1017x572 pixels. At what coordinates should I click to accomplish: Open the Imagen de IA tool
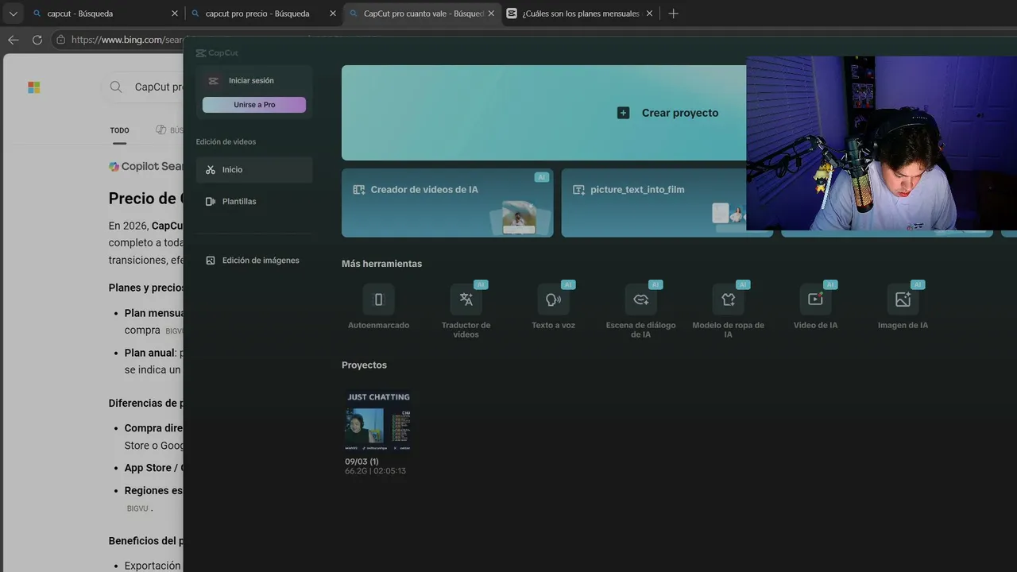click(903, 306)
